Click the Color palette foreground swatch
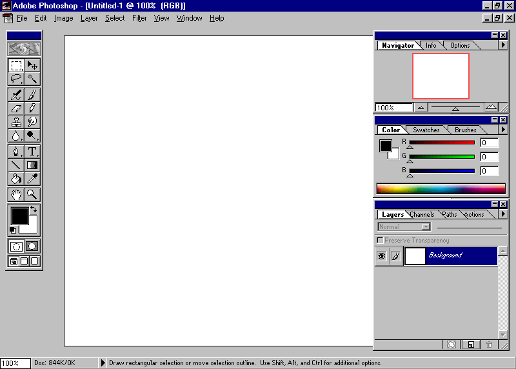The height and width of the screenshot is (369, 516). (385, 146)
